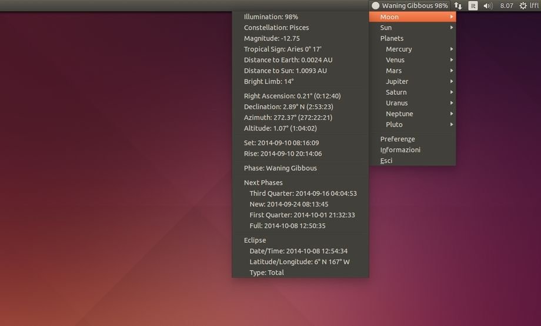Open the keyboard layout indicator
The image size is (541, 326).
[x=473, y=6]
